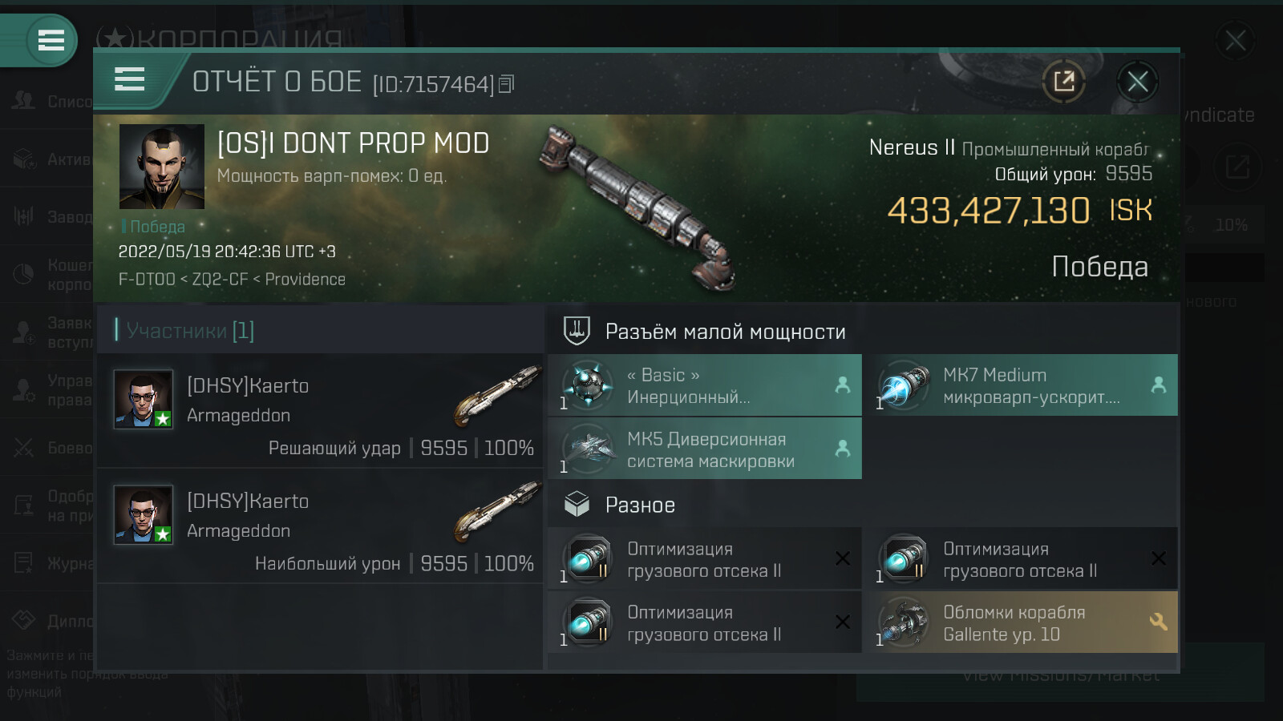Select the Участники [1] tab
The width and height of the screenshot is (1283, 721).
pyautogui.click(x=190, y=330)
